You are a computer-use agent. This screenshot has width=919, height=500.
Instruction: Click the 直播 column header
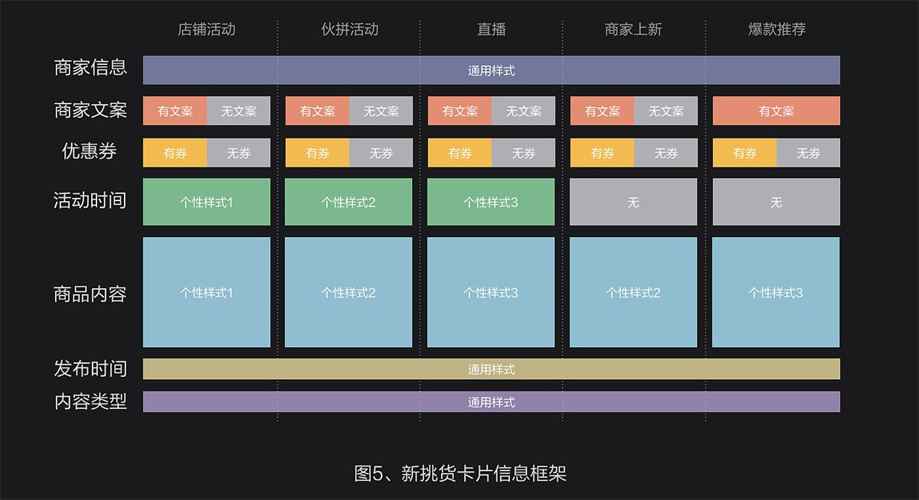pyautogui.click(x=491, y=30)
